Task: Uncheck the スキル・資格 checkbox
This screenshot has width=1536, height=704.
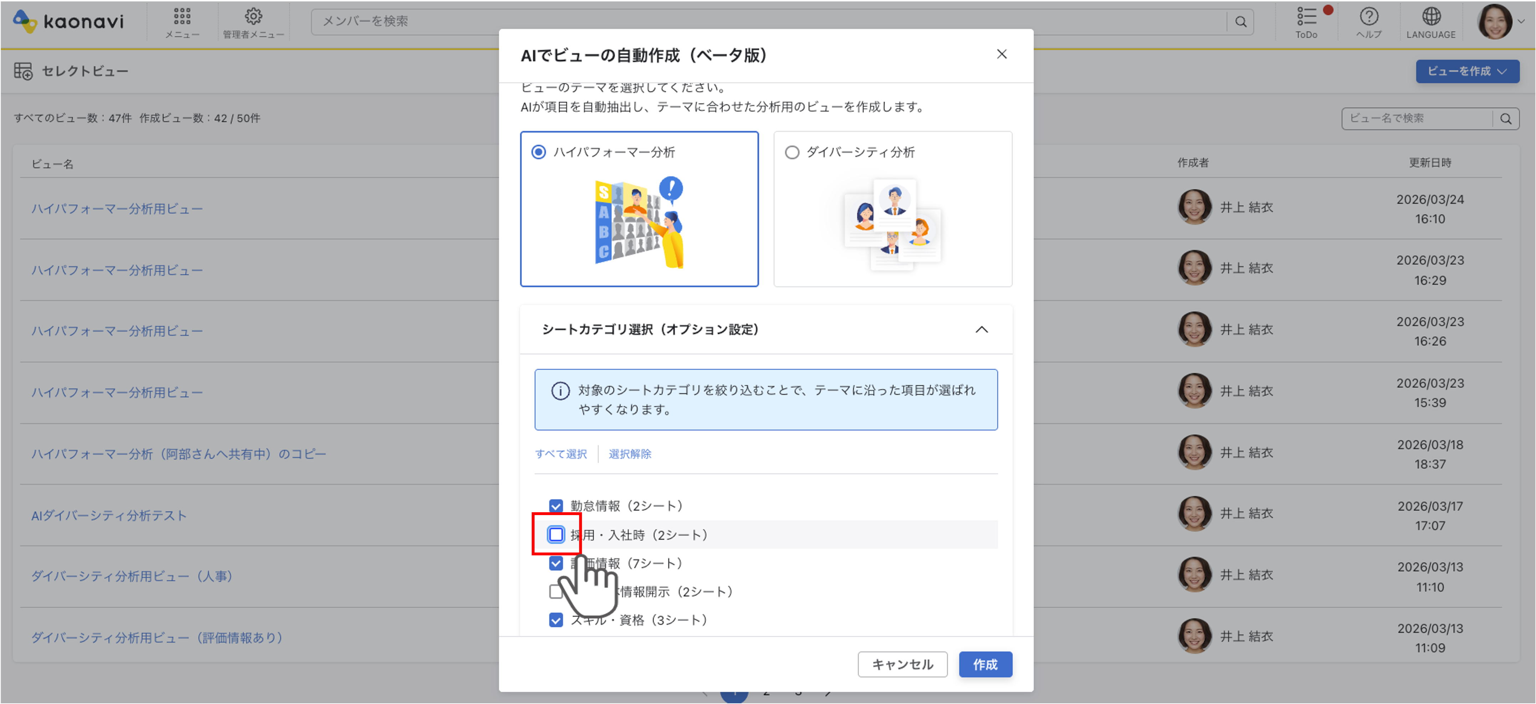Action: pos(556,620)
